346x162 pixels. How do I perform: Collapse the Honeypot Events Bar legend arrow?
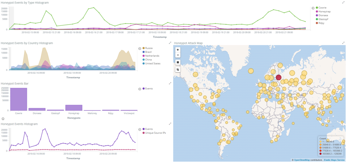[140, 89]
